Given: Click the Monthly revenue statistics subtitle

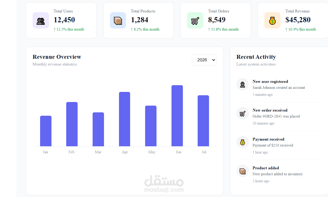Looking at the screenshot, I should 55,64.
